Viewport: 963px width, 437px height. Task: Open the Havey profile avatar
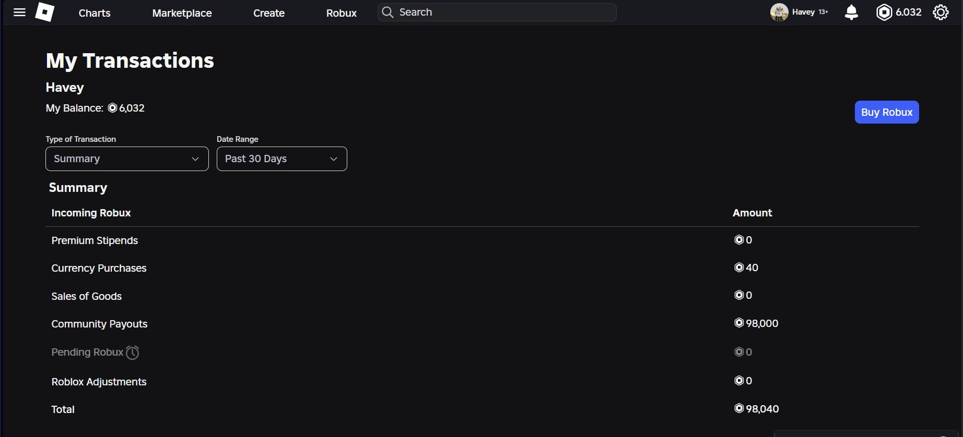779,12
